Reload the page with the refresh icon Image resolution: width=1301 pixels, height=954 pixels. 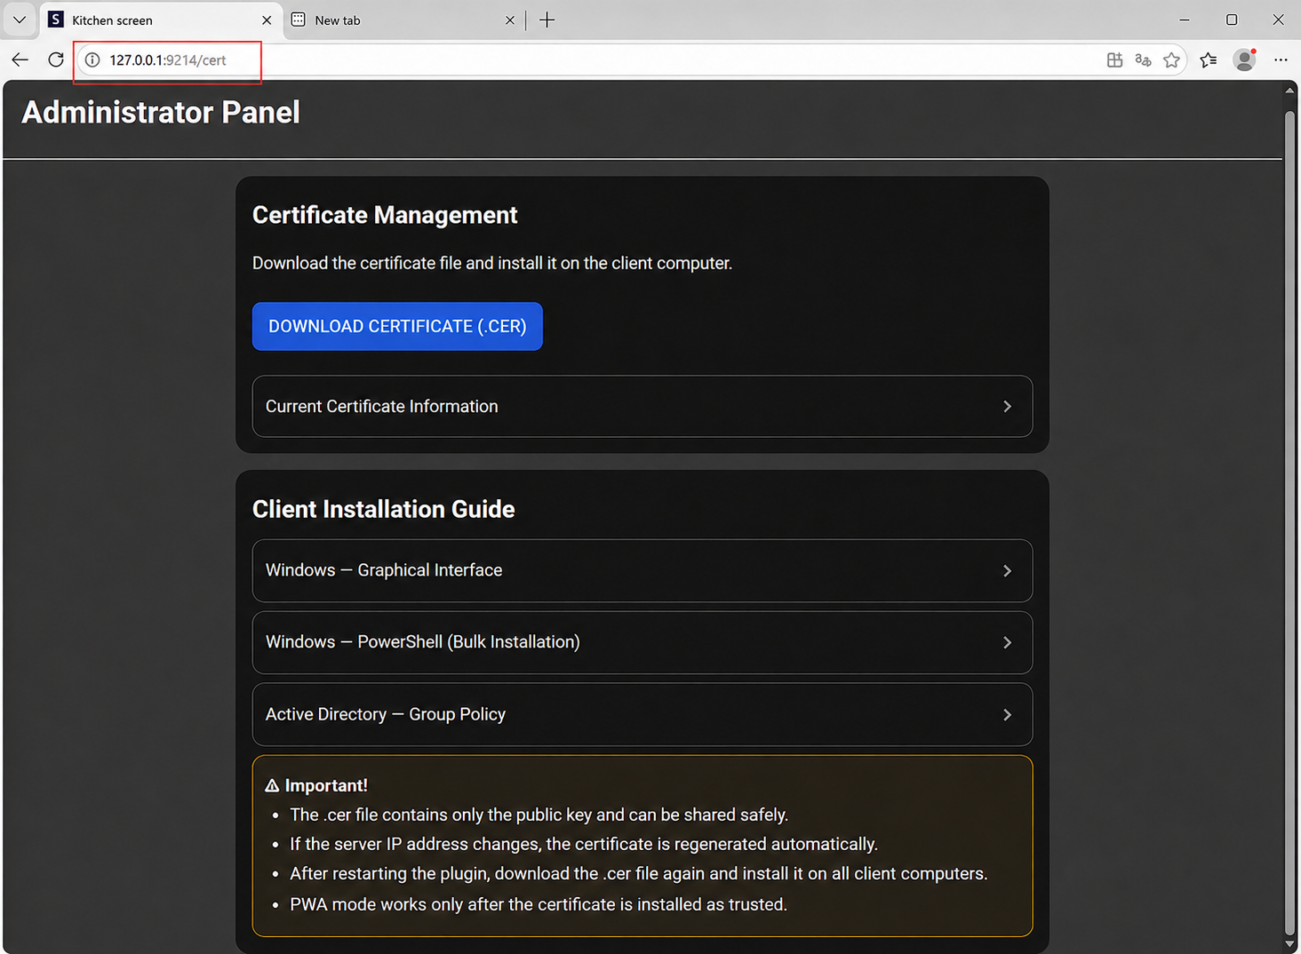56,60
